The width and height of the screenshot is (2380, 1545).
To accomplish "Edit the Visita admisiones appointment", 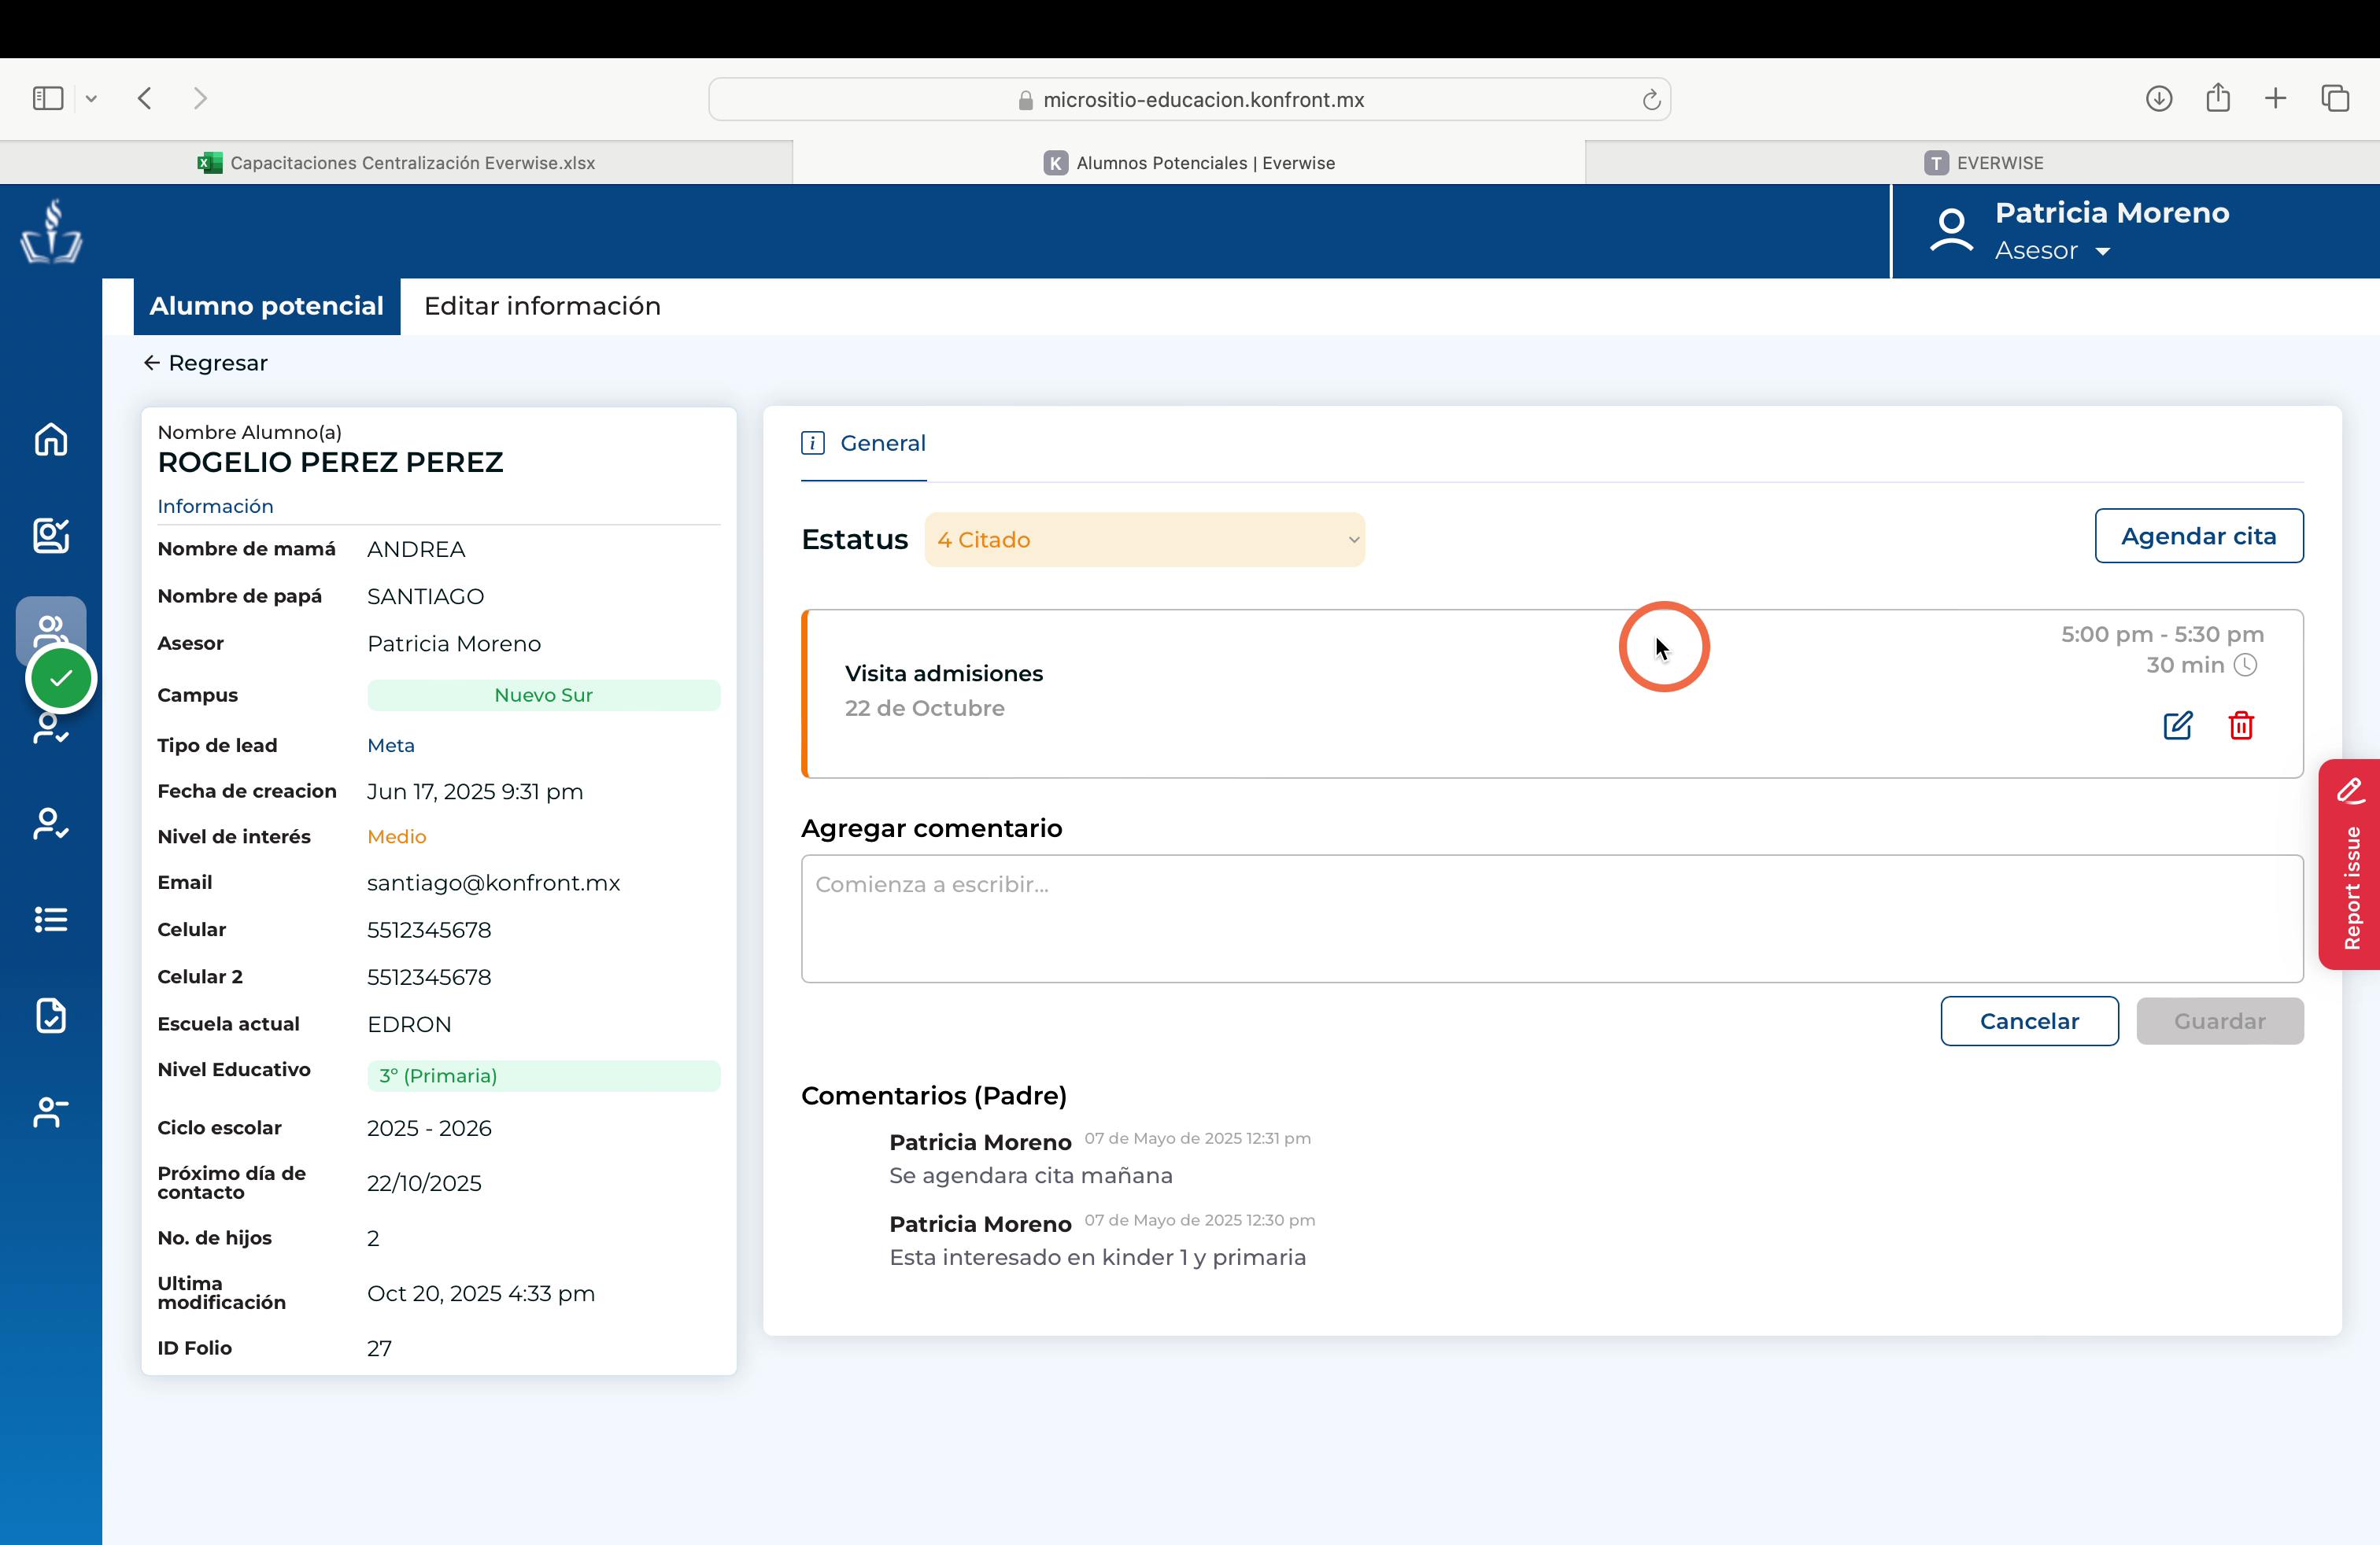I will point(2178,725).
